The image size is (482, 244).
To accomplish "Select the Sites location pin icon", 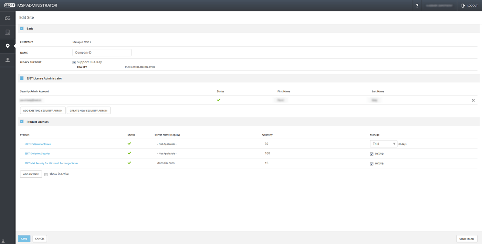I will click(8, 46).
